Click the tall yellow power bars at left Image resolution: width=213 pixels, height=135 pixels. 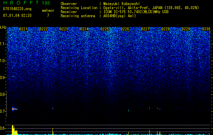coord(15,130)
